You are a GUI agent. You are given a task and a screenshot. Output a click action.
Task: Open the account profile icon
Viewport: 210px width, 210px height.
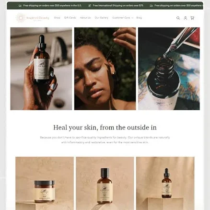click(185, 18)
